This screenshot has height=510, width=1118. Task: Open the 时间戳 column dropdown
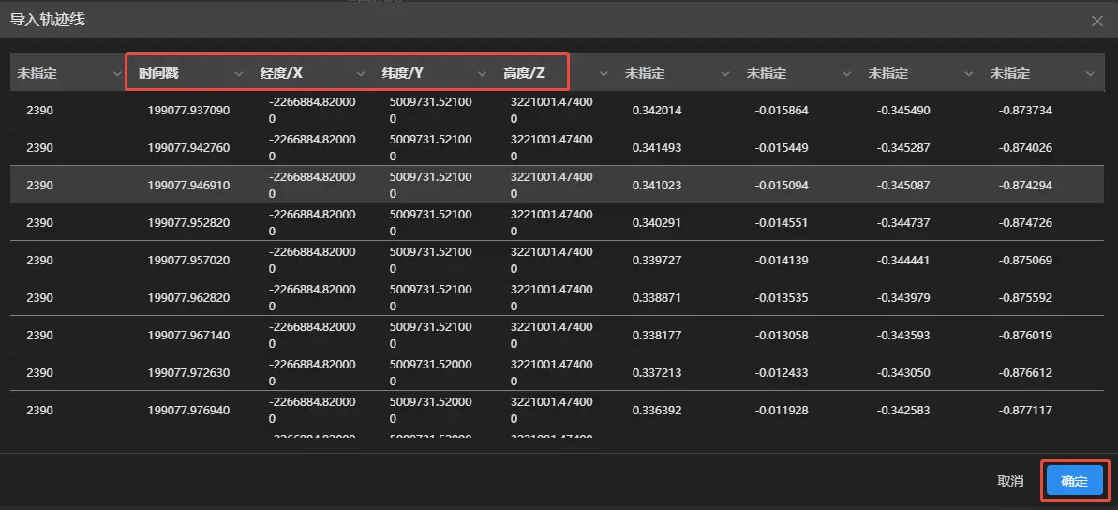[239, 74]
